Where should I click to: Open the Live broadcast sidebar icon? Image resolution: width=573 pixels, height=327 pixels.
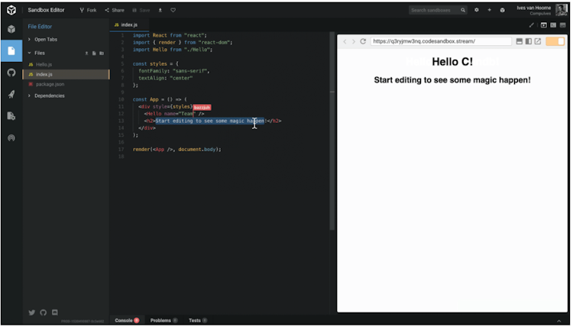(x=11, y=138)
